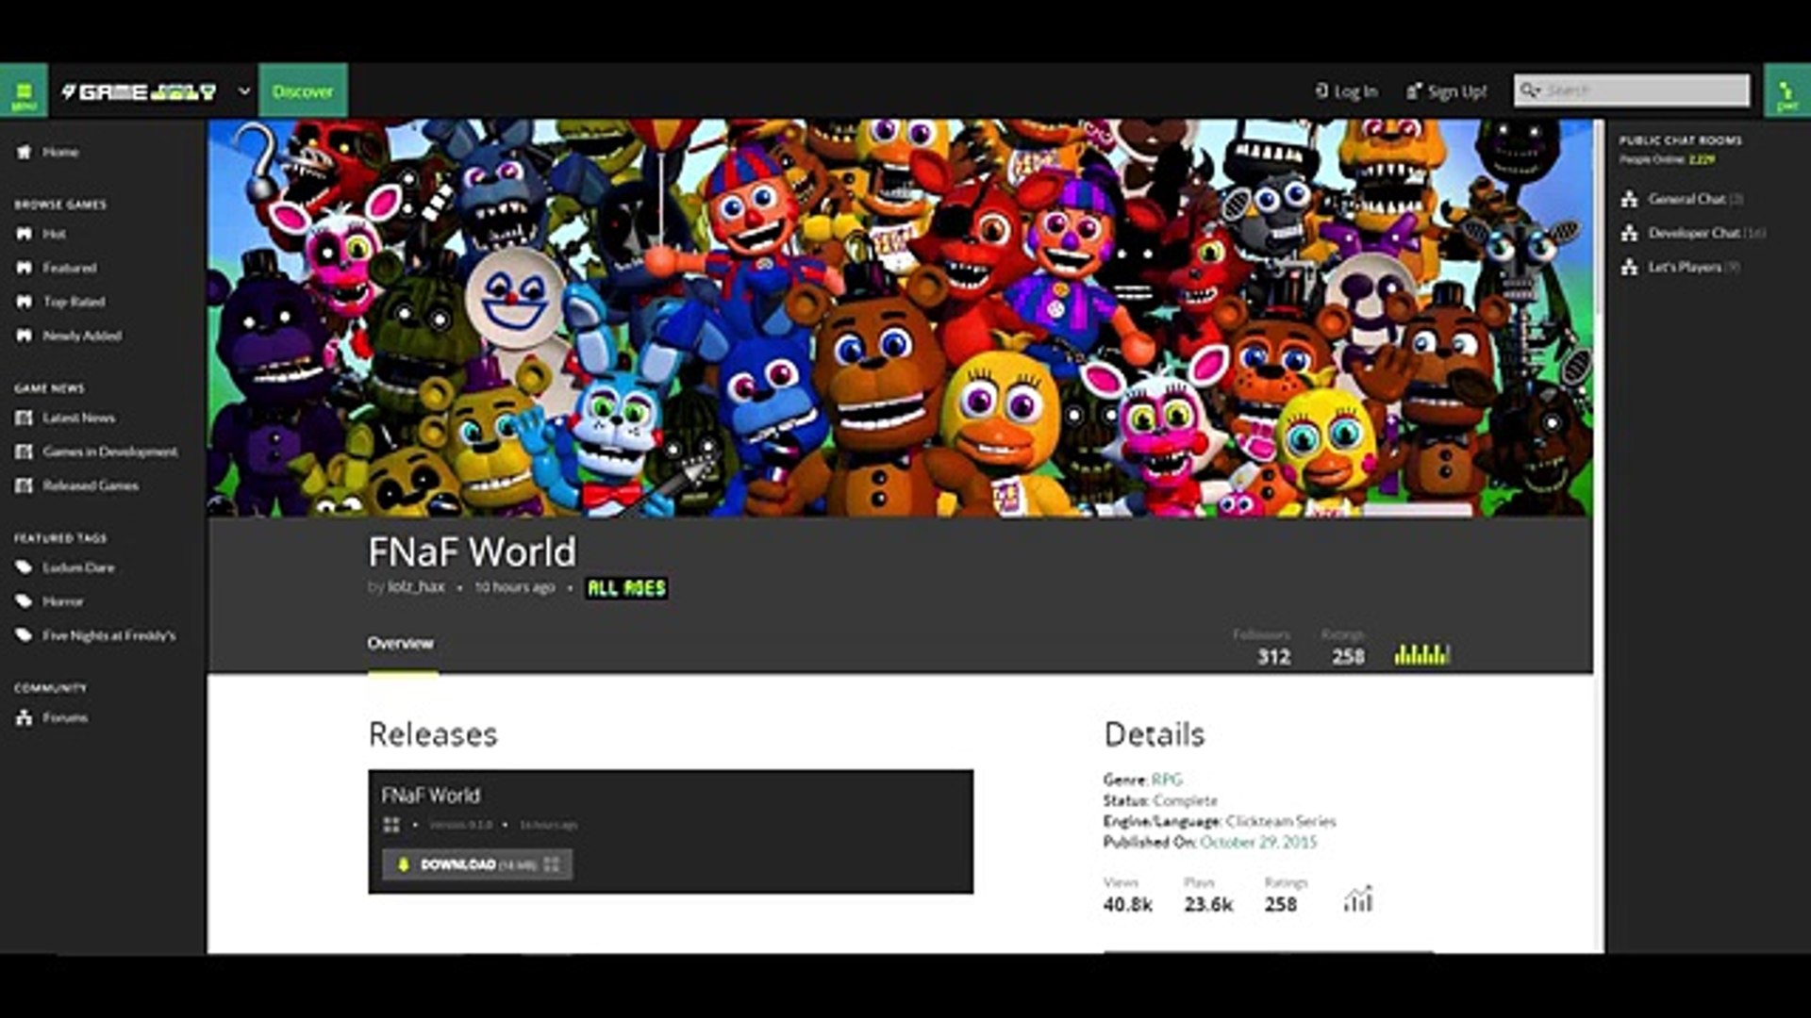
Task: Select the Discover tab
Action: point(303,90)
